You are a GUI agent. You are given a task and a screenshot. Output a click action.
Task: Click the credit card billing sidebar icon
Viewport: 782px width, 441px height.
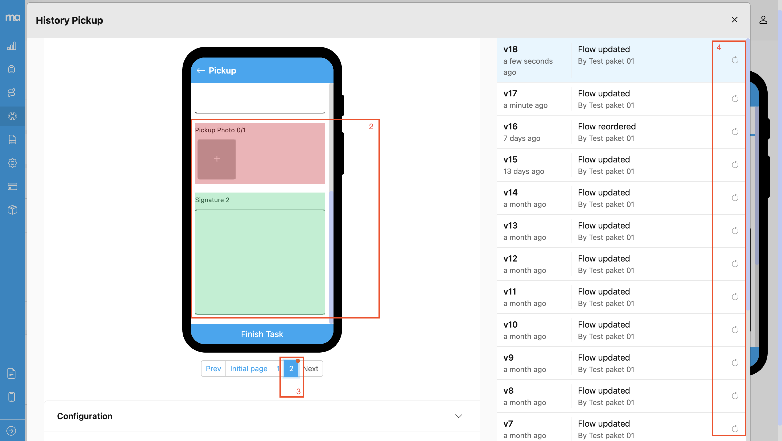(12, 186)
